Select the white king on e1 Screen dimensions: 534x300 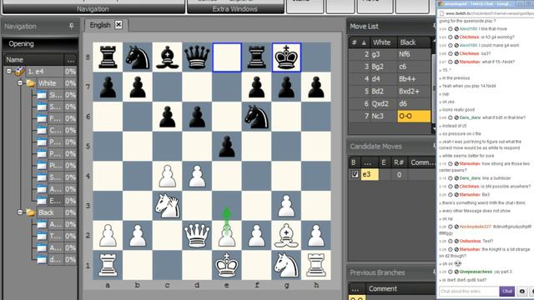[x=227, y=265]
